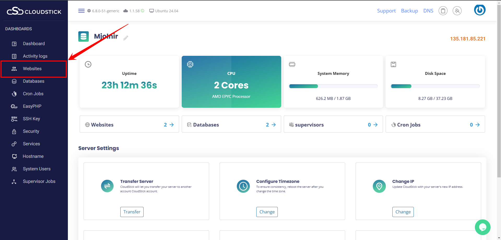Screen dimensions: 501x240
Task: Open the user account icon
Action: [457, 11]
